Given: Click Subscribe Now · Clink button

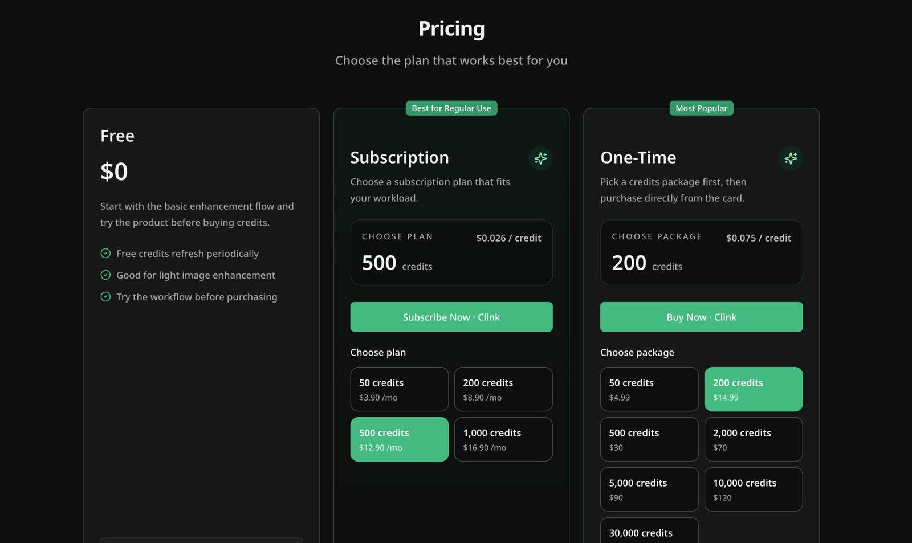Looking at the screenshot, I should (451, 317).
